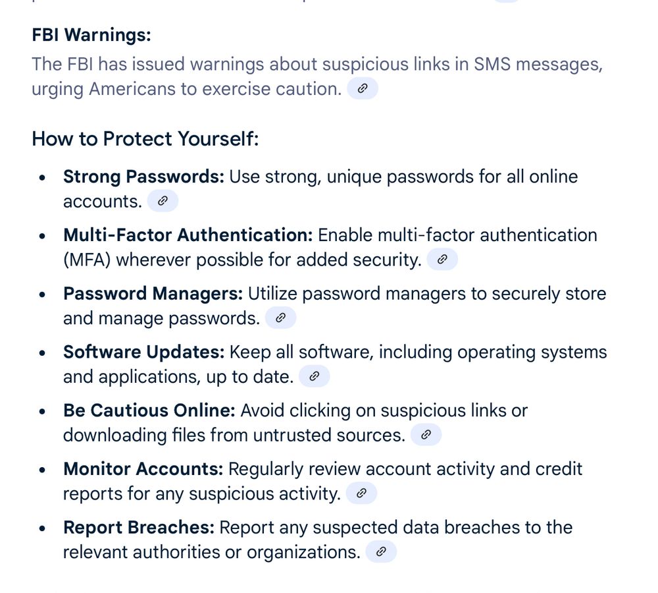Click the bold 'Be Cautious Online:' label

pyautogui.click(x=149, y=410)
